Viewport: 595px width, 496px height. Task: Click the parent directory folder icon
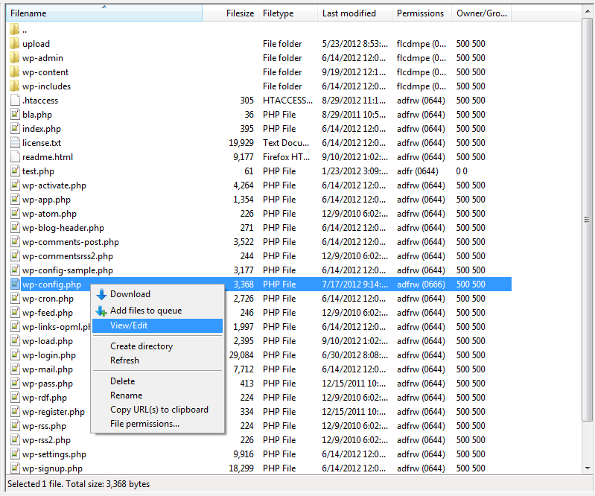pyautogui.click(x=14, y=30)
